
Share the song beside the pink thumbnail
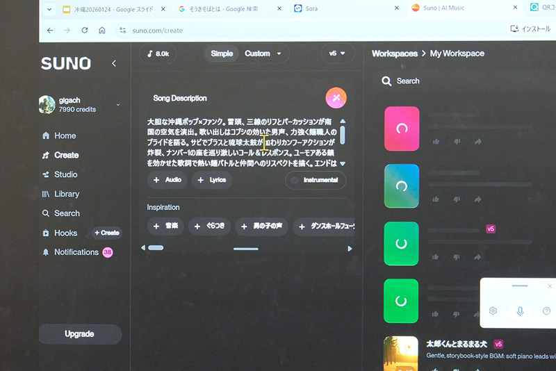[x=478, y=142]
